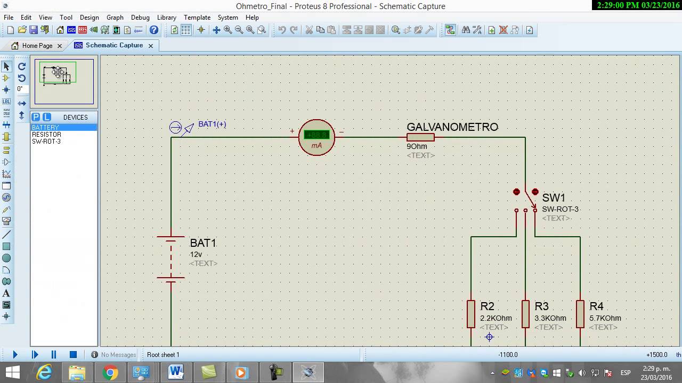The height and width of the screenshot is (383, 682).
Task: Select SW-ROT-3 in the devices list
Action: 64,141
